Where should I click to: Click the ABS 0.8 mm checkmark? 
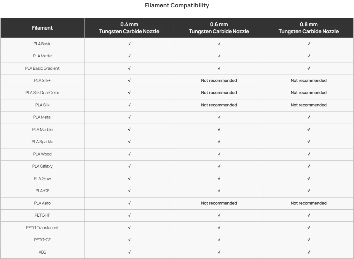(309, 252)
